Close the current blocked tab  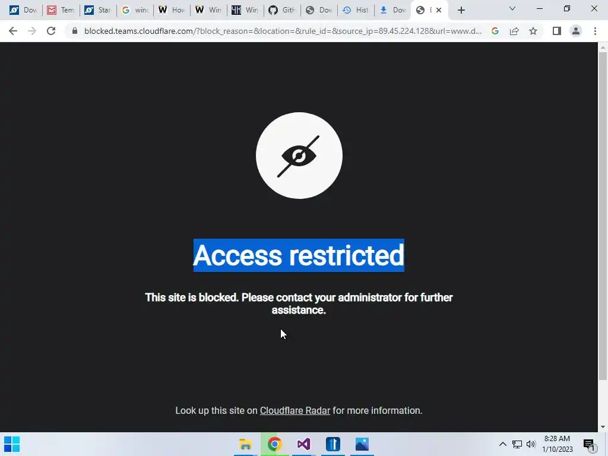[x=439, y=10]
